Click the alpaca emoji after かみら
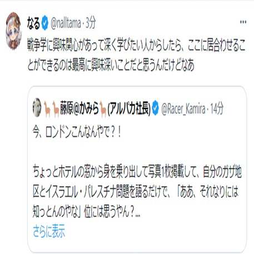The height and width of the screenshot is (254, 254). (x=103, y=109)
